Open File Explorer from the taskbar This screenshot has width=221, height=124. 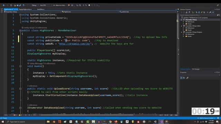[x=48, y=122]
